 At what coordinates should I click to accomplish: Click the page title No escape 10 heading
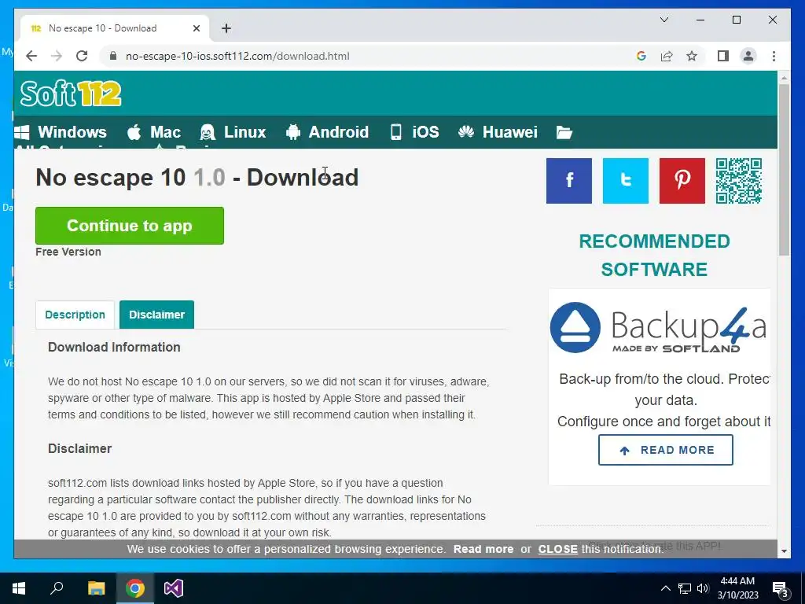click(x=197, y=177)
